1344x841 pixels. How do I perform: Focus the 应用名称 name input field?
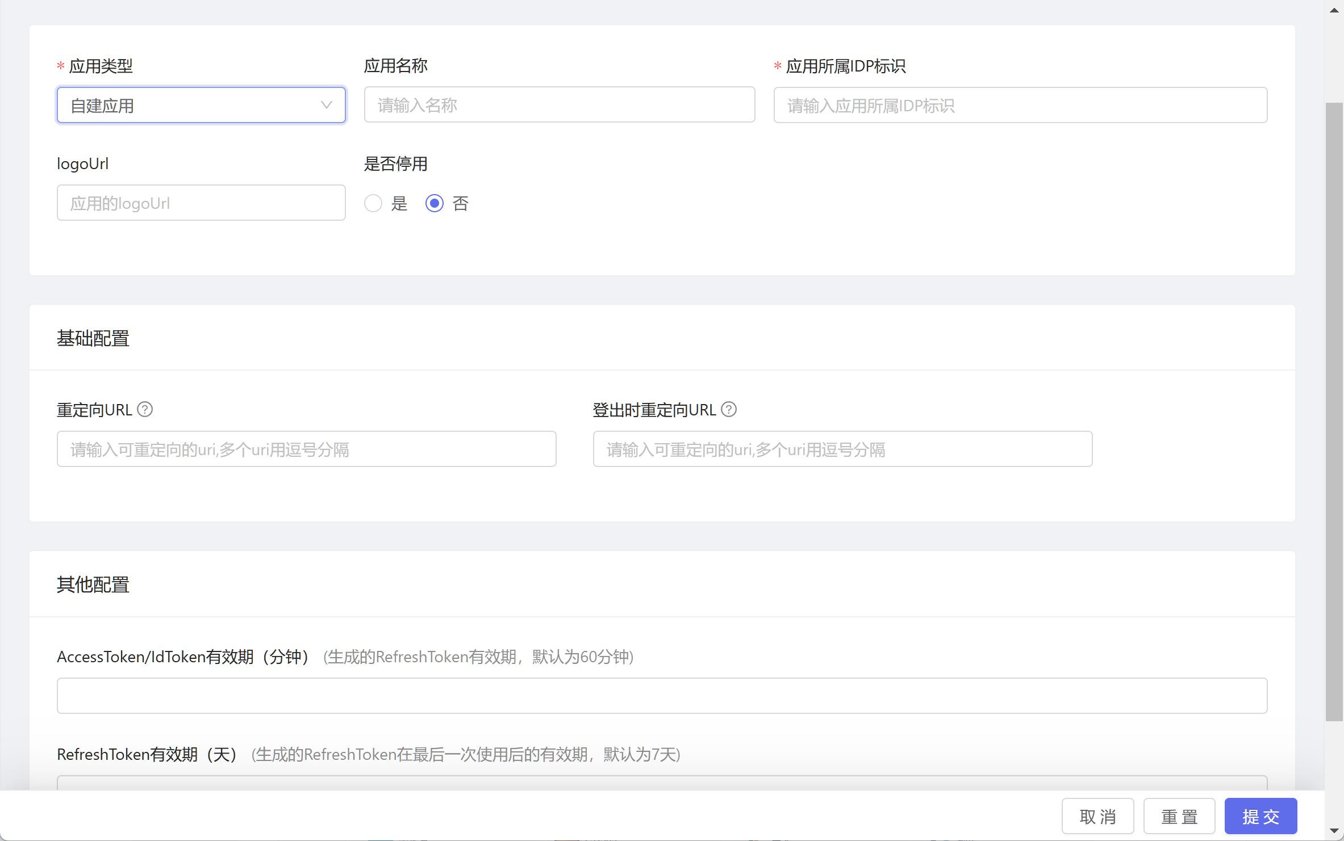pyautogui.click(x=559, y=105)
